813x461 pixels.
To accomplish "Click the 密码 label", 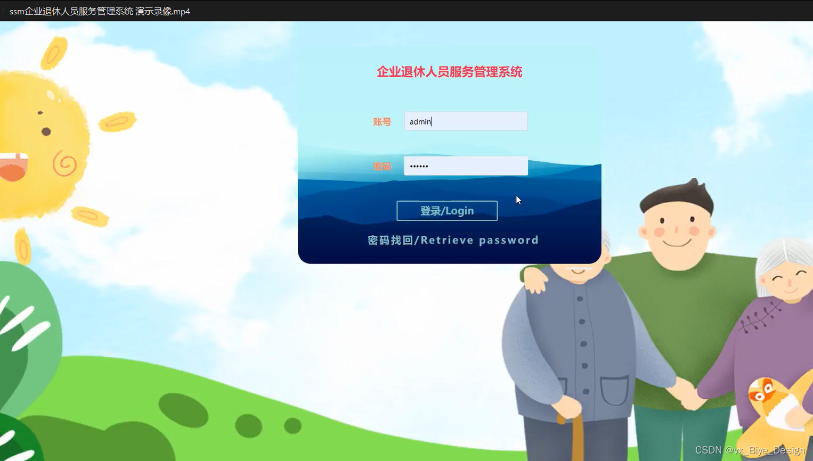I will (x=382, y=167).
